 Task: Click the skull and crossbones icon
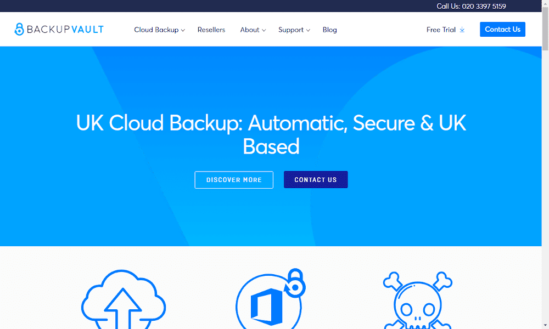click(418, 300)
